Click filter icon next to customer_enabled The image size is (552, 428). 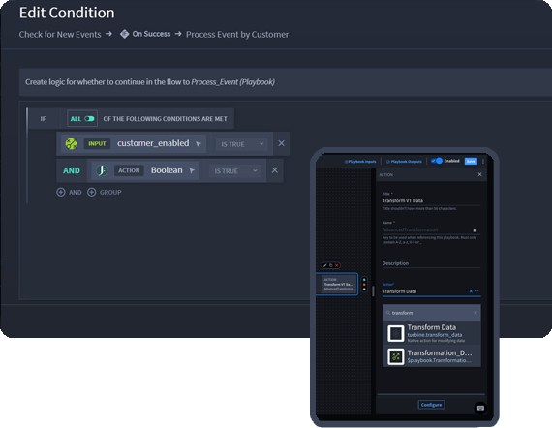click(199, 144)
